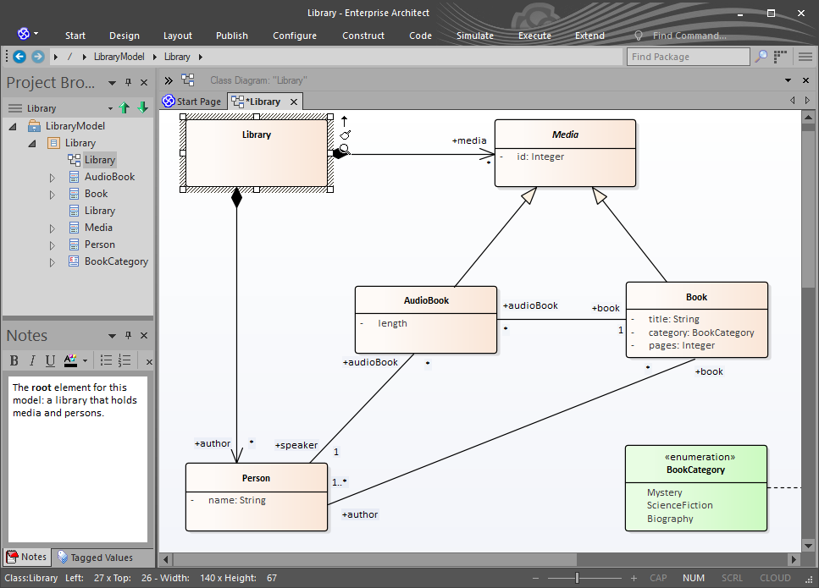Image resolution: width=819 pixels, height=588 pixels.
Task: Click the vertical scrollbar down arrow
Action: point(809,547)
